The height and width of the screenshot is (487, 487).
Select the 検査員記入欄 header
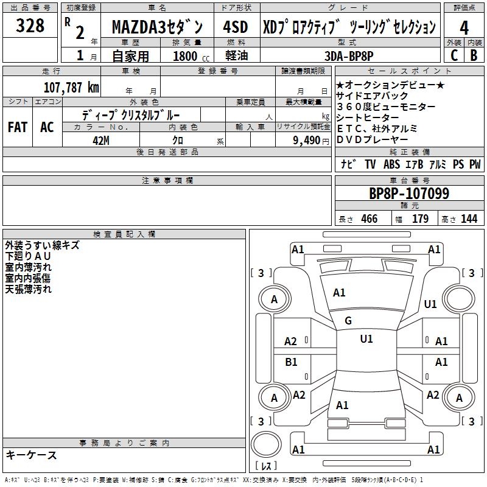(x=124, y=234)
